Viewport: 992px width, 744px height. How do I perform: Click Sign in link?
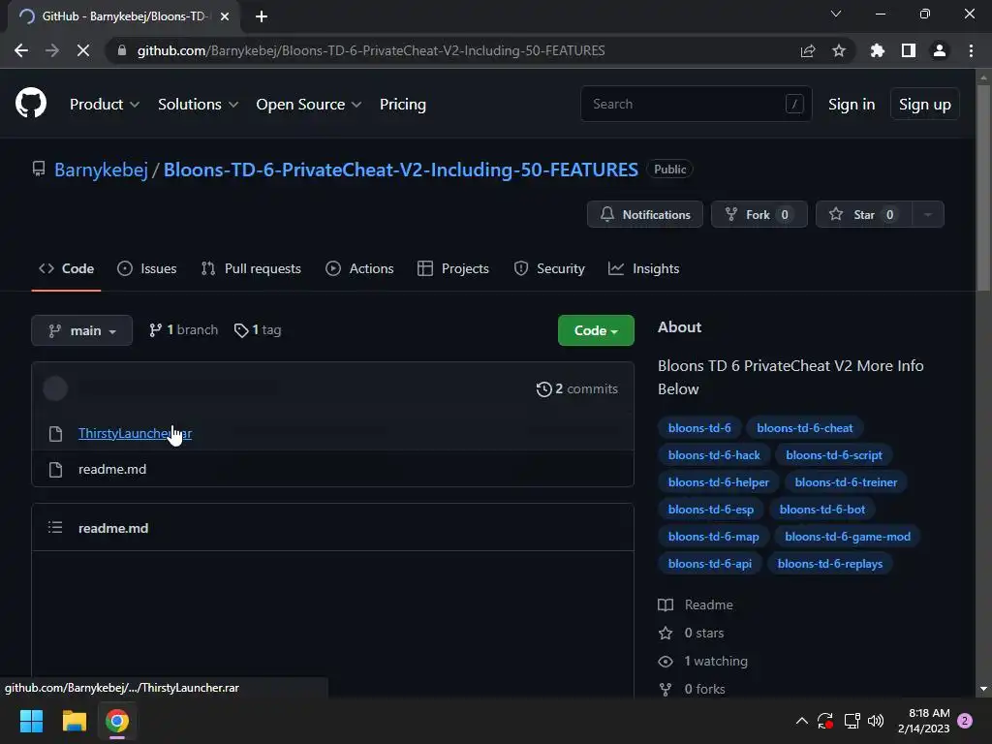pos(852,105)
